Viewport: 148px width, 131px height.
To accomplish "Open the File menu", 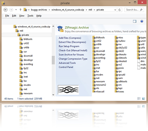I will [7, 16].
